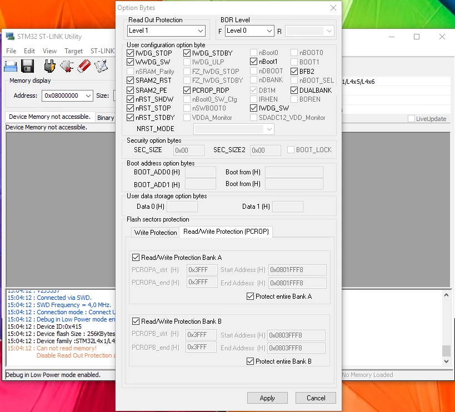Toggle Protect entire Bank A checkbox

[x=250, y=297]
